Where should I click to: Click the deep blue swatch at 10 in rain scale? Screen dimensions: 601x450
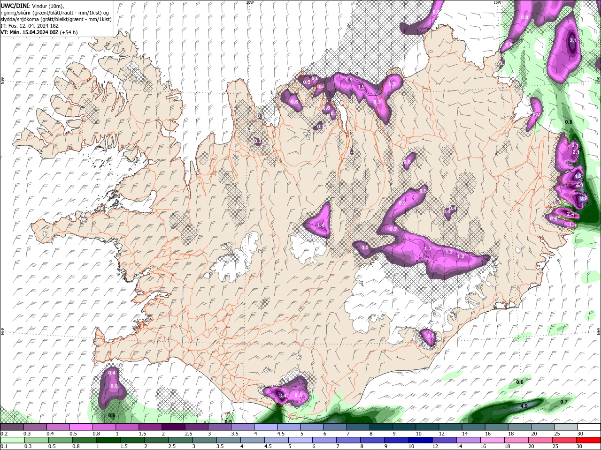[420, 440]
